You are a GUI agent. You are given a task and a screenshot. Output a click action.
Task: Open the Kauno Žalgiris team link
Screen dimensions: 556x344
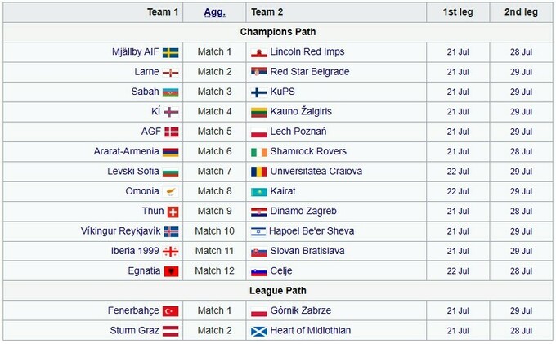pyautogui.click(x=301, y=111)
